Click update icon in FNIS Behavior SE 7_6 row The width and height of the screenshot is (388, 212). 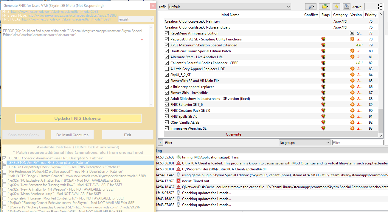coord(352,105)
